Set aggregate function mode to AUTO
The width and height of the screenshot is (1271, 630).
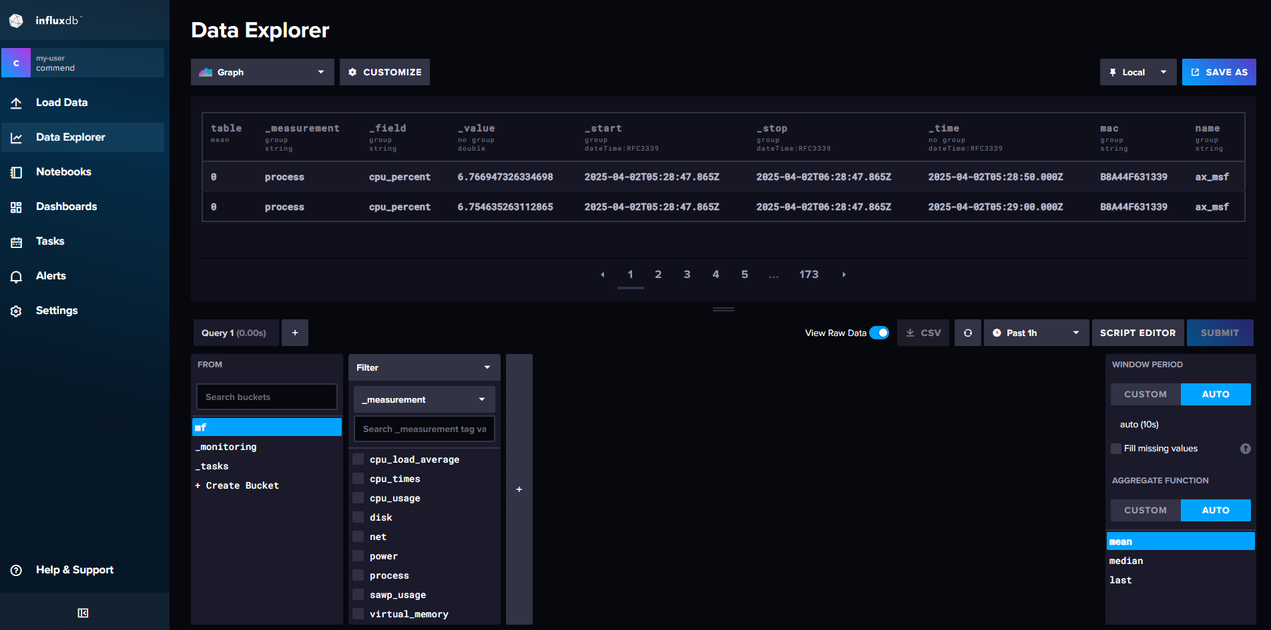click(1216, 510)
